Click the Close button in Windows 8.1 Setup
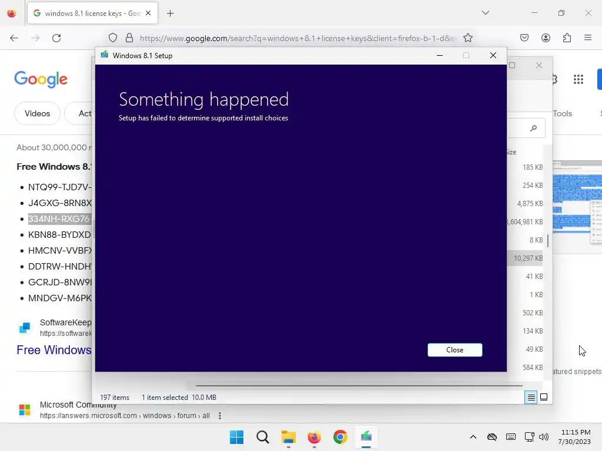The height and width of the screenshot is (451, 602). (454, 350)
